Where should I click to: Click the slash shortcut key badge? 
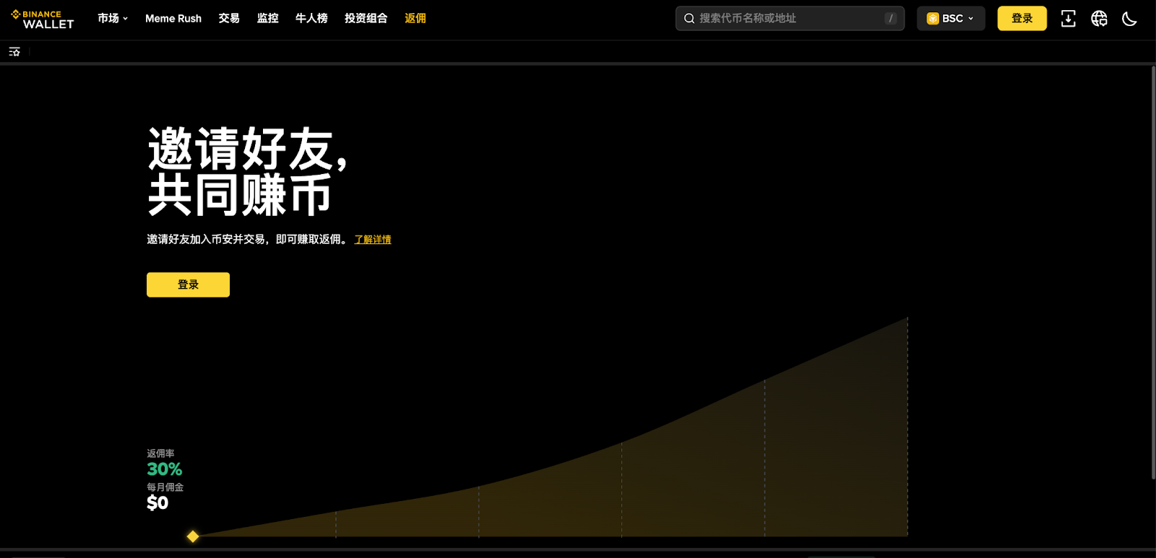click(891, 19)
